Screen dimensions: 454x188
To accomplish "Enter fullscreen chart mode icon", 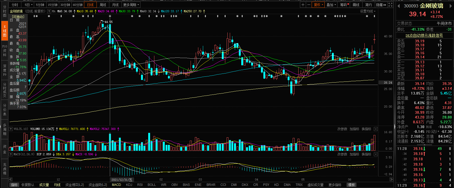I will point(390,5).
